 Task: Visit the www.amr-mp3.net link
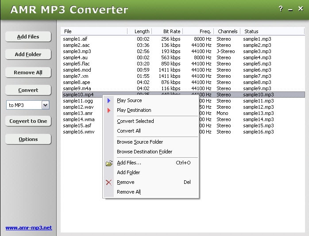click(x=29, y=228)
